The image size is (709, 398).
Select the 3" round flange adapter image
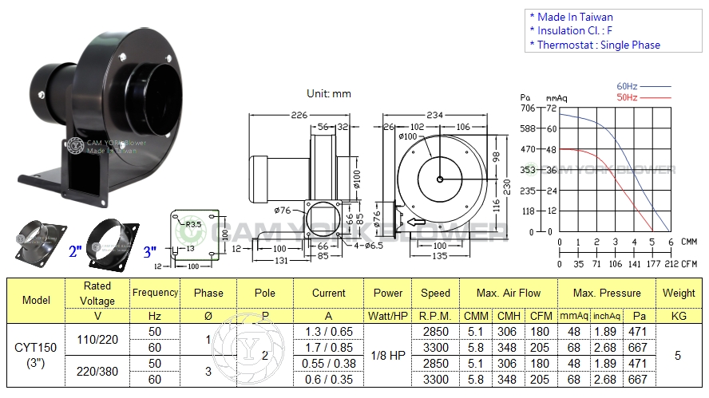point(113,245)
